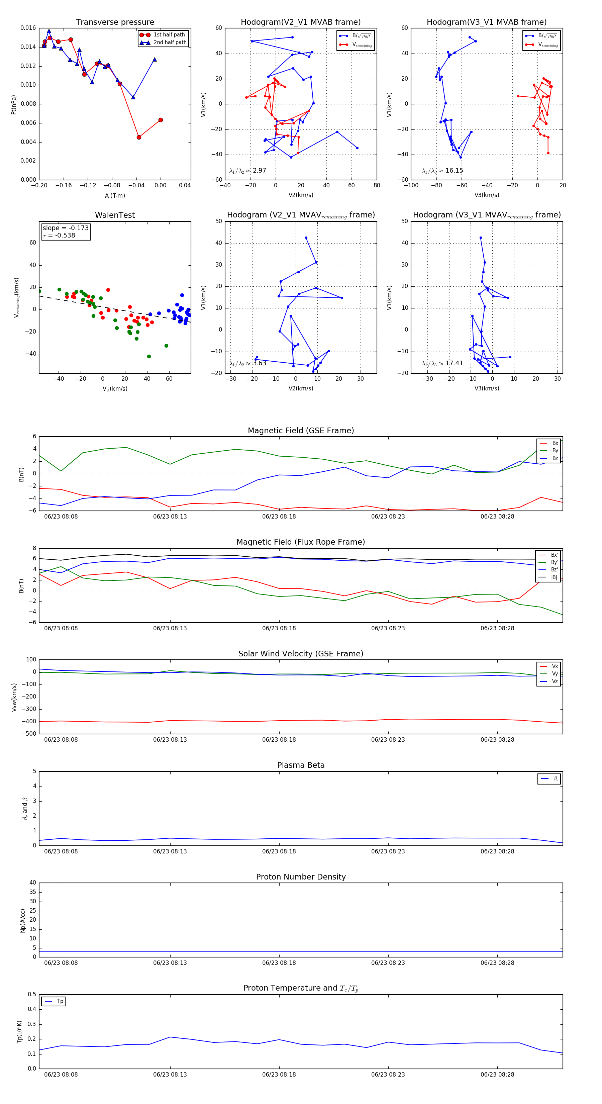
Task: Click 'Magnetic Field (Flux Rope Frame)' title
Action: pos(301,542)
